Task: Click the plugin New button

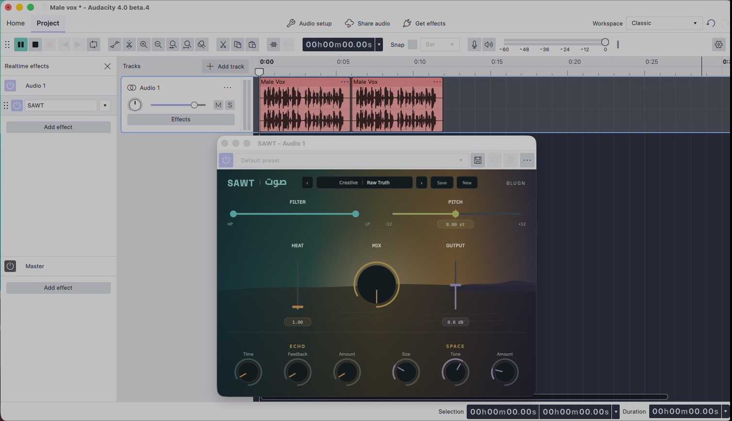Action: pyautogui.click(x=467, y=183)
